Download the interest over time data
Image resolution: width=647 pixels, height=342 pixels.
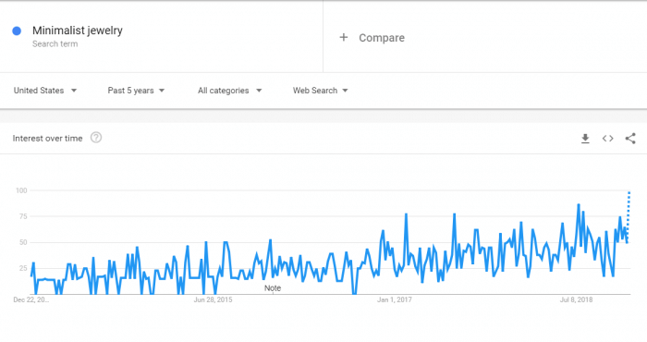pos(585,139)
